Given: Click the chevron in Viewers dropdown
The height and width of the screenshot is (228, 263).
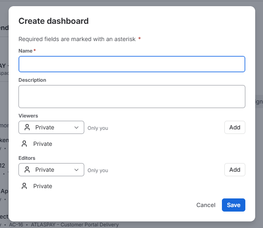Looking at the screenshot, I should click(76, 128).
